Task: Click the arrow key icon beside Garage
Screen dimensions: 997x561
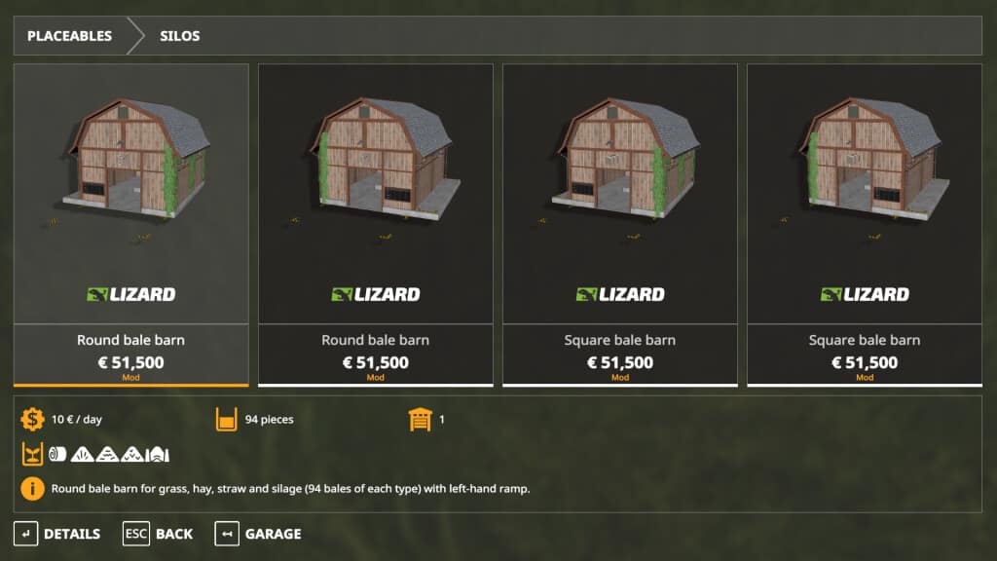Action: [227, 534]
